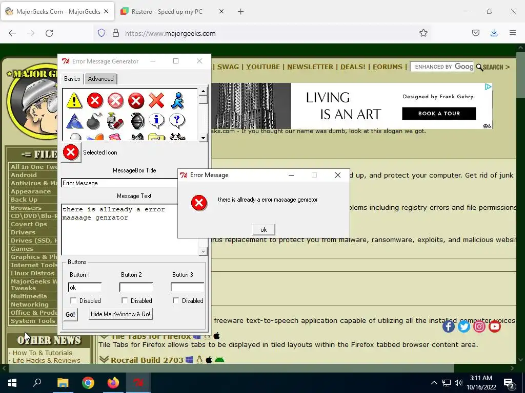The width and height of the screenshot is (525, 393).
Task: Reload the current page
Action: point(49,33)
